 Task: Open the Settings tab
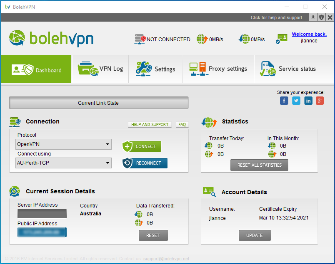(x=155, y=69)
